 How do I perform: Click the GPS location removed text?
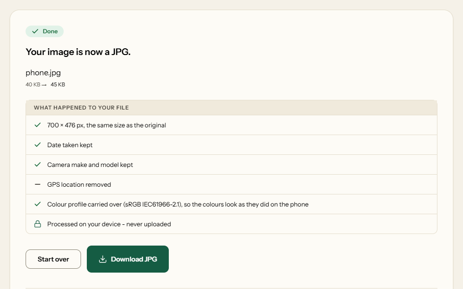pyautogui.click(x=79, y=185)
